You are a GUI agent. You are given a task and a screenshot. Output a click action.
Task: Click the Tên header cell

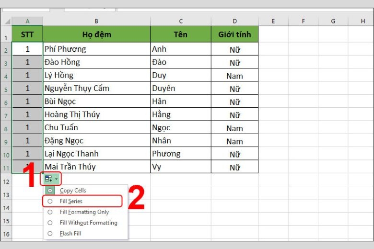(181, 34)
